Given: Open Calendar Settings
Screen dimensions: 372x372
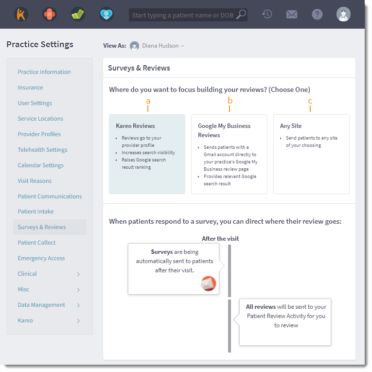Looking at the screenshot, I should tap(40, 165).
